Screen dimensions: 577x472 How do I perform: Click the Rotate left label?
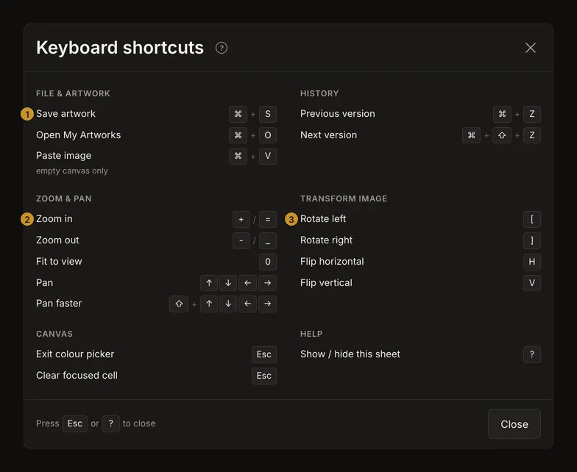[x=323, y=219]
